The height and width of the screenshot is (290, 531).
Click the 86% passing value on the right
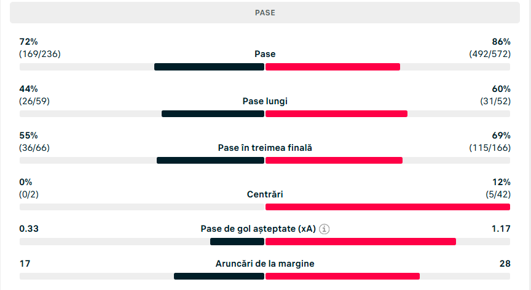[501, 42]
